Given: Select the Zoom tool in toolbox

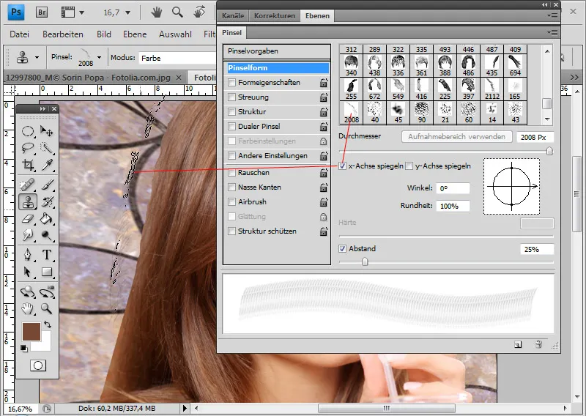Looking at the screenshot, I should pyautogui.click(x=47, y=308).
